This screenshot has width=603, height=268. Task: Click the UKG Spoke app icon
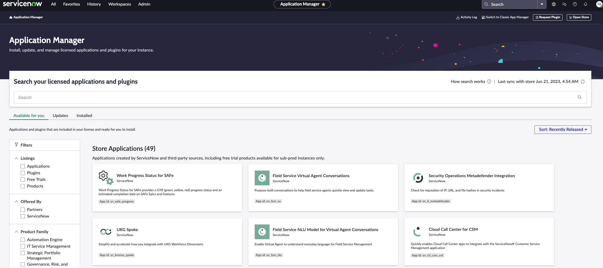pos(106,232)
